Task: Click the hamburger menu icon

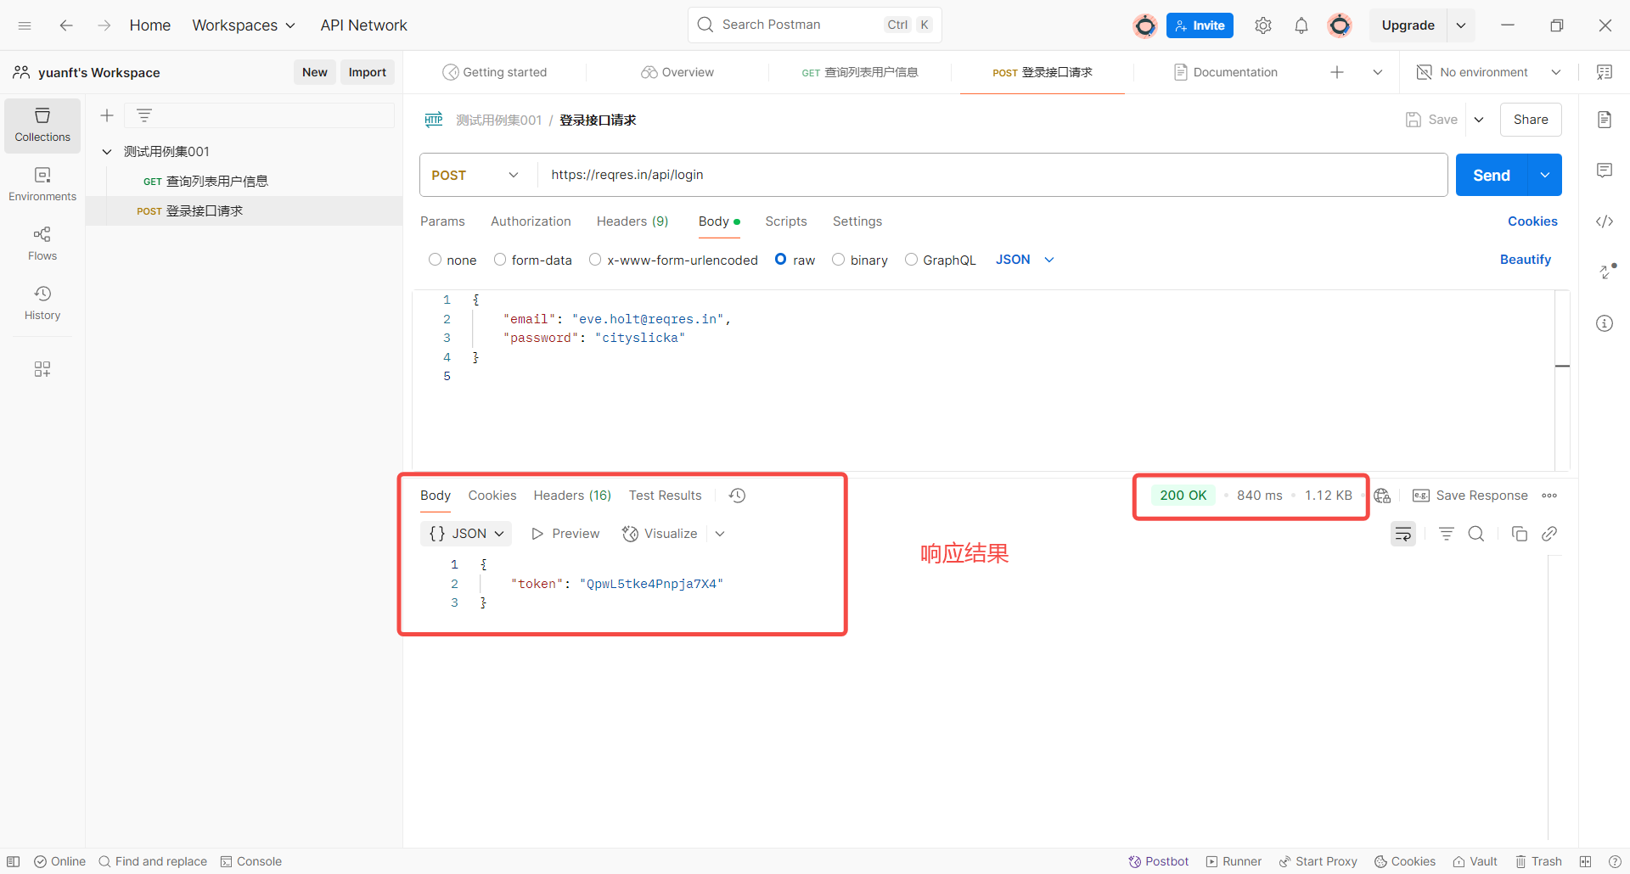Action: coord(25,25)
